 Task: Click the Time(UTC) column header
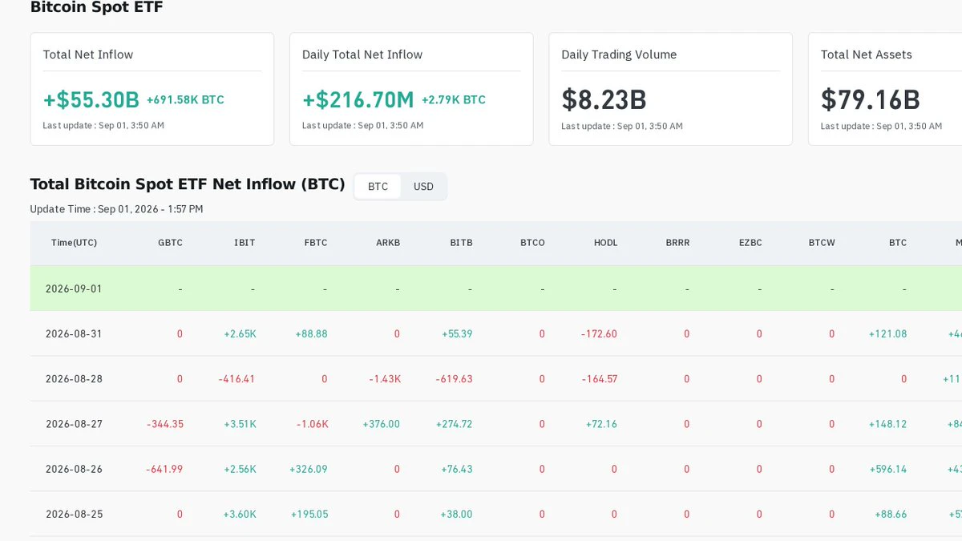tap(74, 243)
